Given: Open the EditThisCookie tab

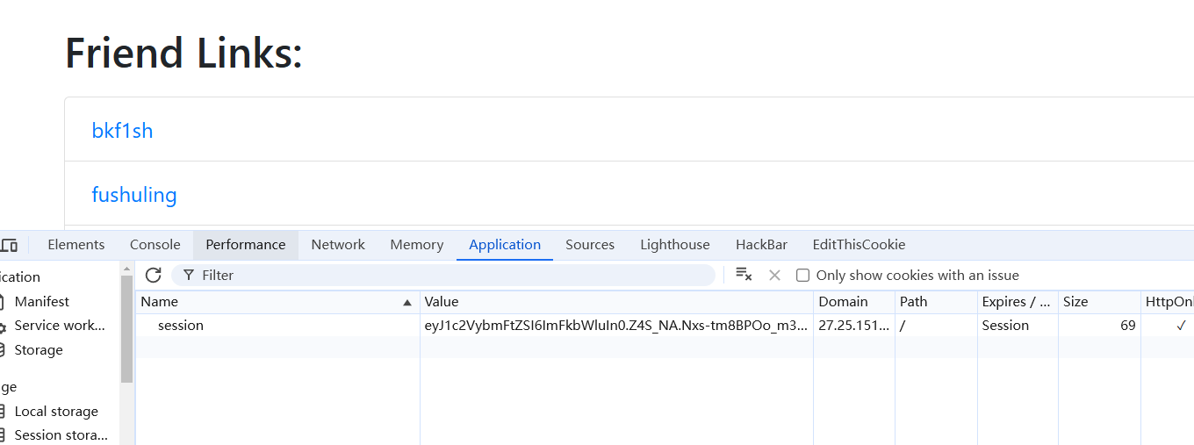Looking at the screenshot, I should click(x=859, y=245).
